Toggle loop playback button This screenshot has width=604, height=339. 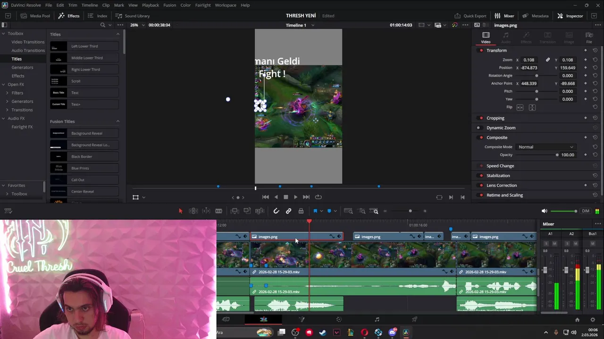pyautogui.click(x=318, y=197)
